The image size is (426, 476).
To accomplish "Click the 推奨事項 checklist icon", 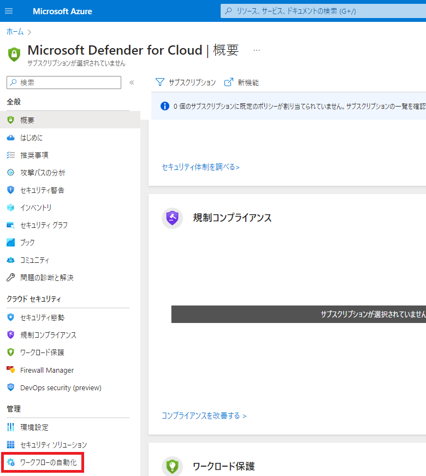I will pyautogui.click(x=10, y=155).
